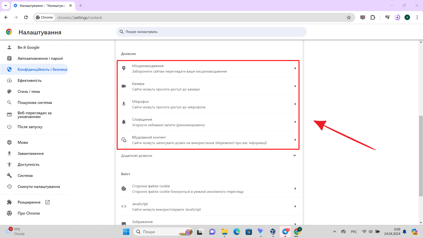Open Telegram from the taskbar
The height and width of the screenshot is (238, 423).
pyautogui.click(x=285, y=232)
